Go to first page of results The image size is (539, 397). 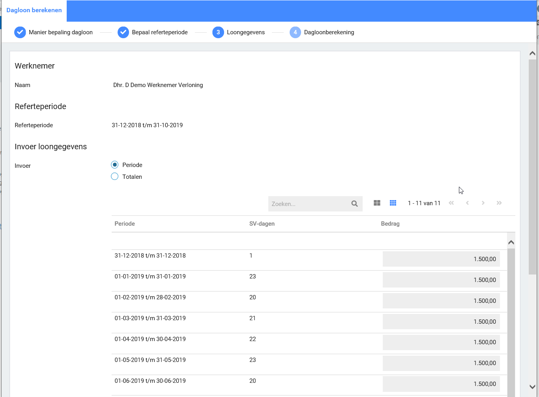(451, 203)
